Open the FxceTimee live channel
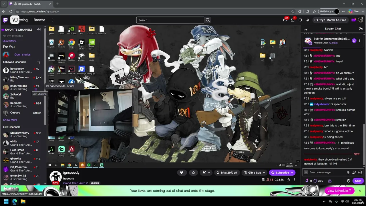 22,152
